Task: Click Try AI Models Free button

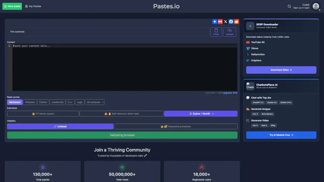Action: 281,135
